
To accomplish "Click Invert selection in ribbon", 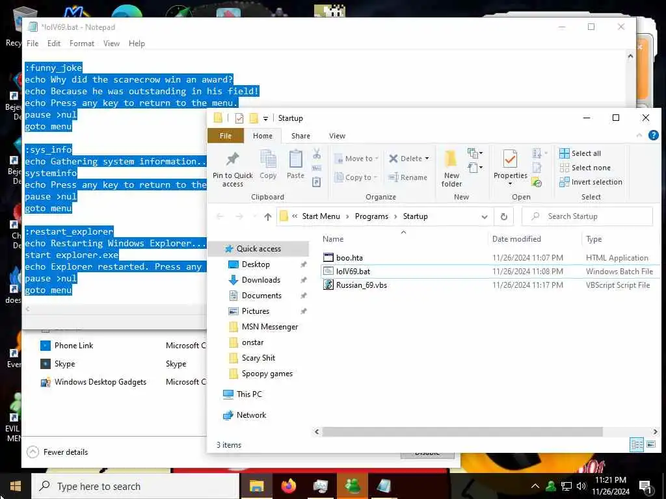I will (591, 182).
